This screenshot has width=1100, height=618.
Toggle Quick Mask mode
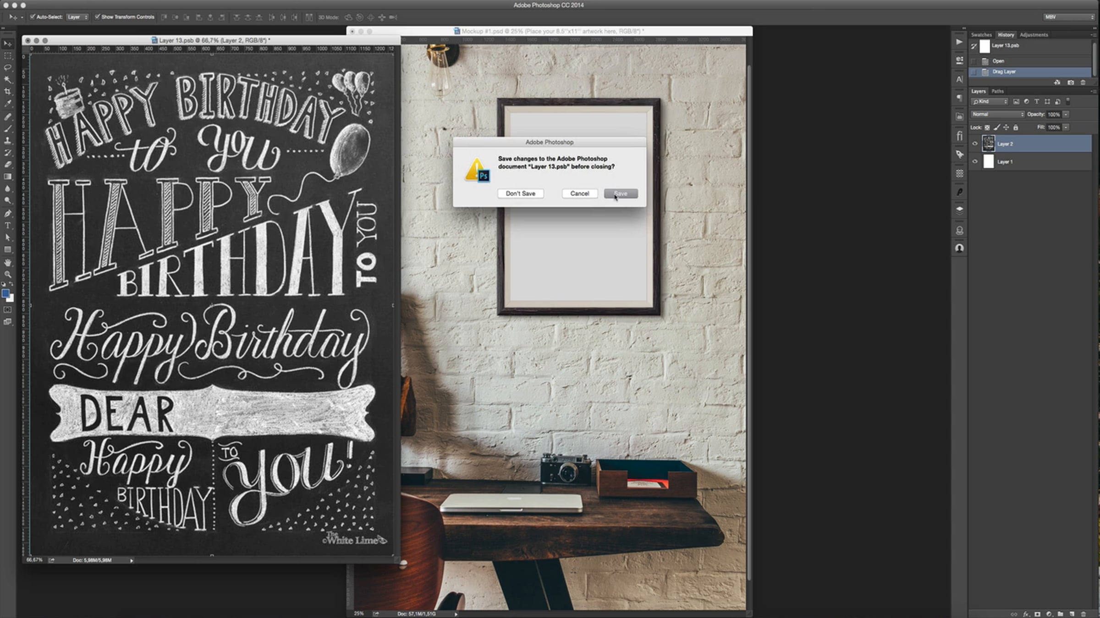[x=8, y=310]
